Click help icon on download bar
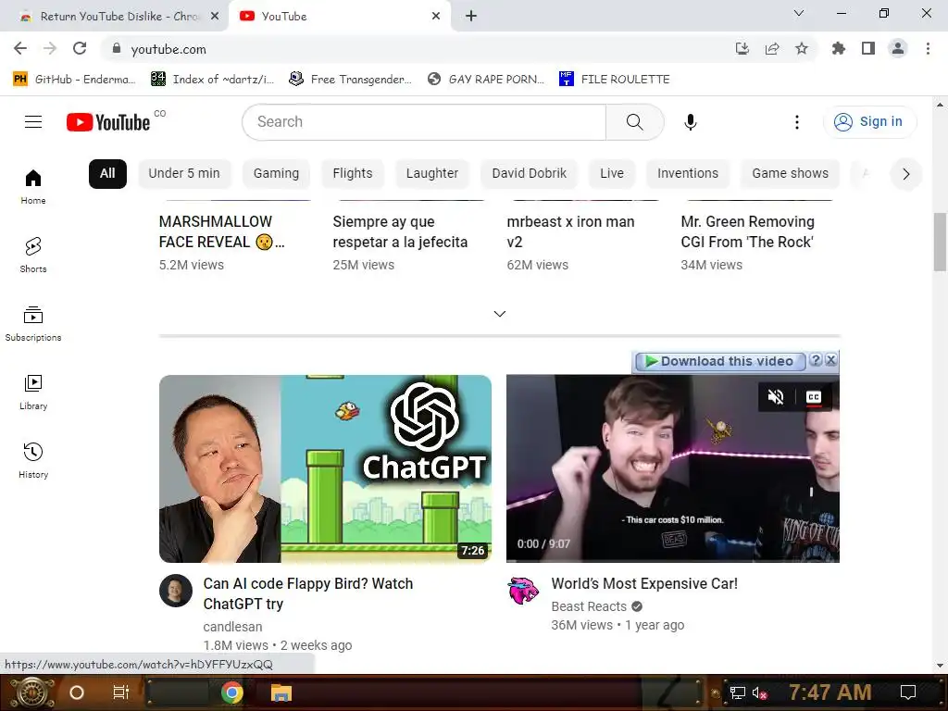 [816, 360]
